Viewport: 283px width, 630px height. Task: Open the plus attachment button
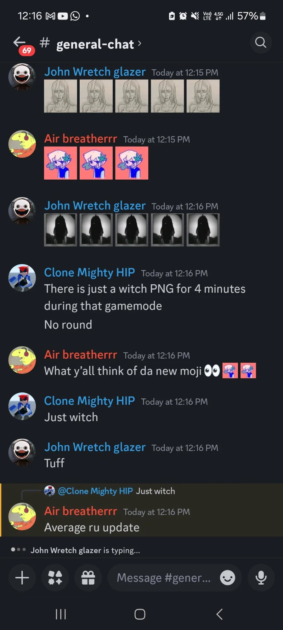(x=22, y=578)
